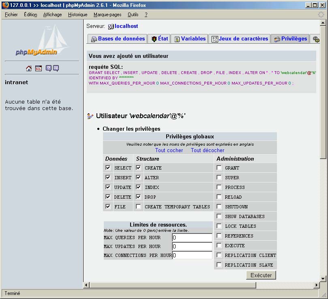The image size is (328, 299).
Task: Uncheck the CREATE privilege
Action: [x=138, y=168]
